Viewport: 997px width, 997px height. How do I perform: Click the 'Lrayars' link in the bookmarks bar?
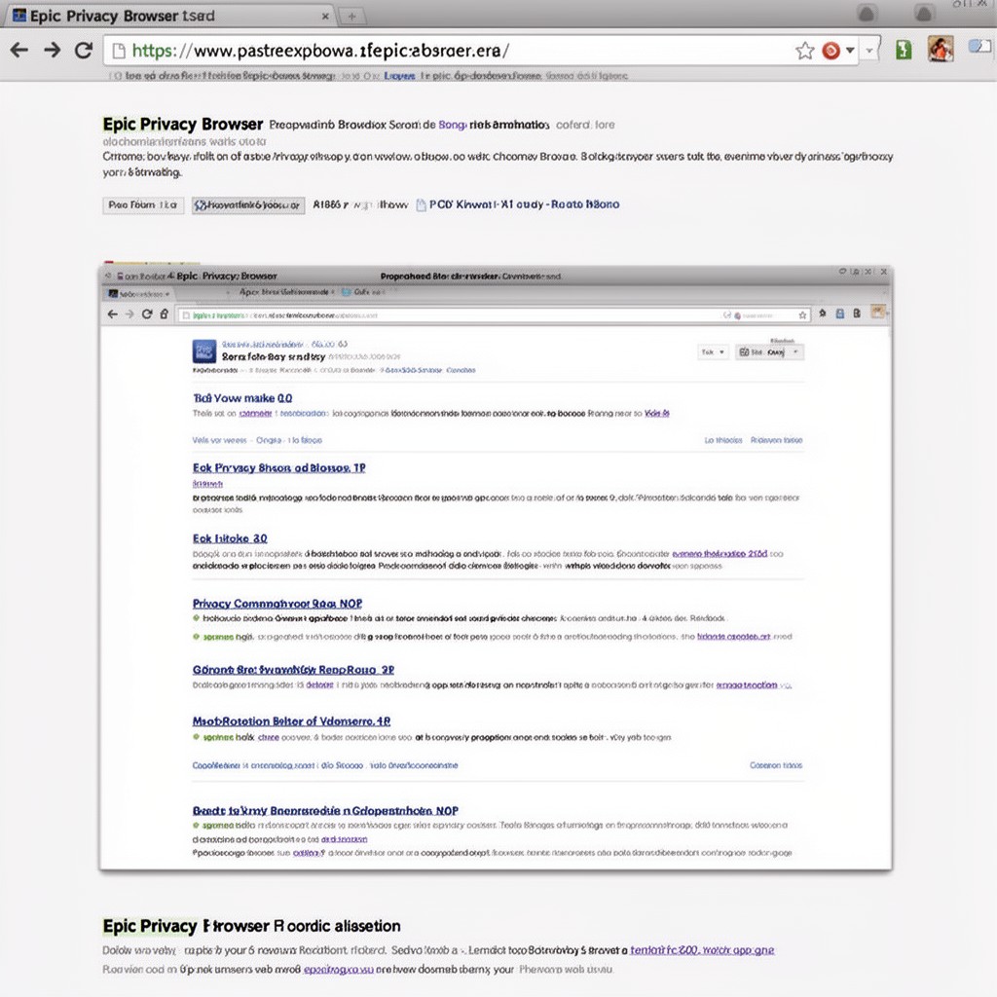pyautogui.click(x=399, y=76)
